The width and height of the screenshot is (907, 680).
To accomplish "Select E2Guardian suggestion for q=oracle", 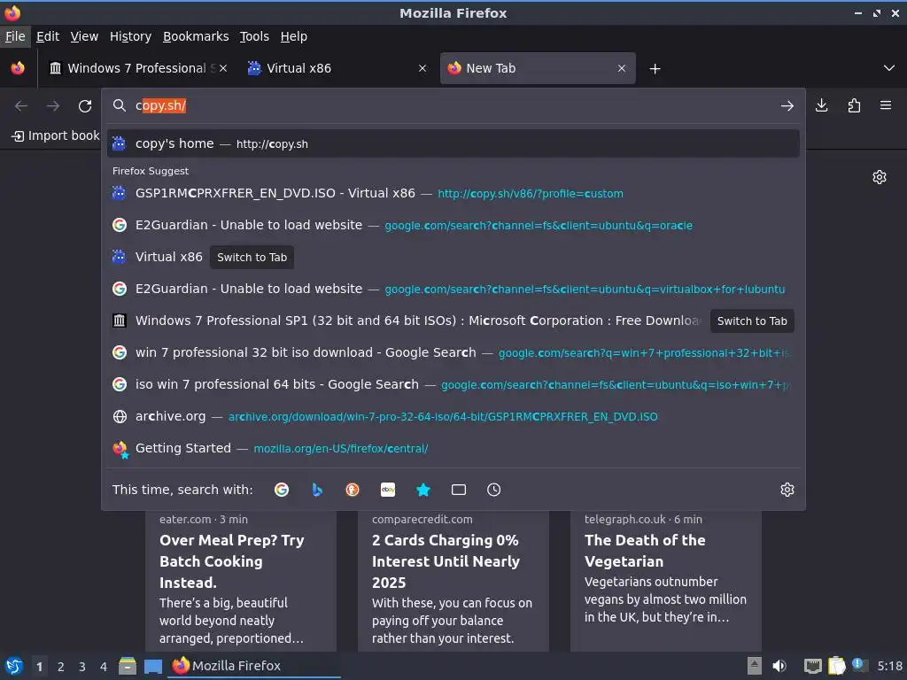I will pos(453,225).
